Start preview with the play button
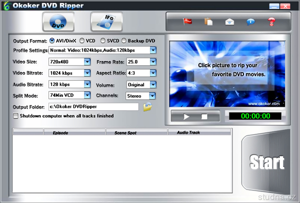Screen dimensions: 300x203 [x=186, y=116]
